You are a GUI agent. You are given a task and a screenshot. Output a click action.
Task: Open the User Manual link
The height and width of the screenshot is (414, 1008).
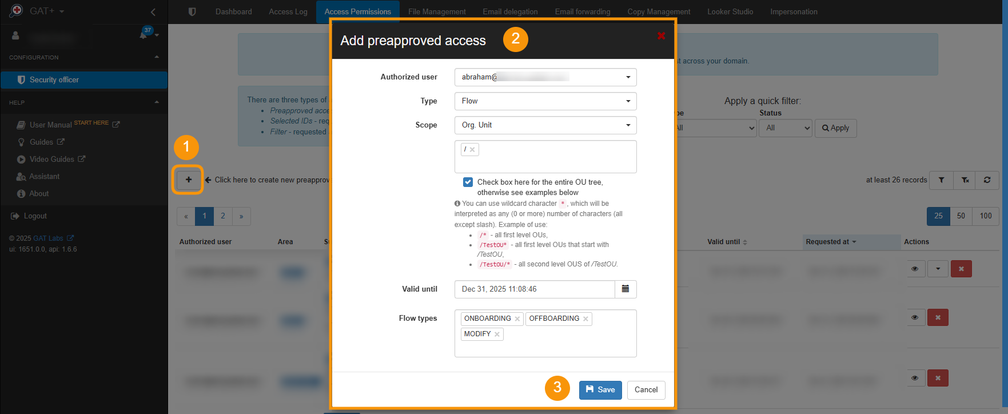tap(54, 124)
